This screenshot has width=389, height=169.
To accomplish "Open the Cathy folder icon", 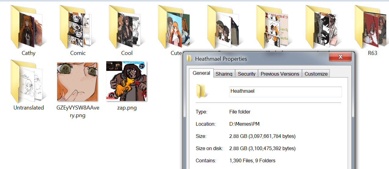I will click(28, 27).
